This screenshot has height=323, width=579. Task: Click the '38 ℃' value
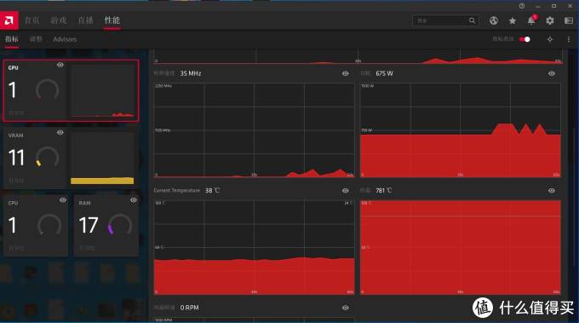pos(212,191)
